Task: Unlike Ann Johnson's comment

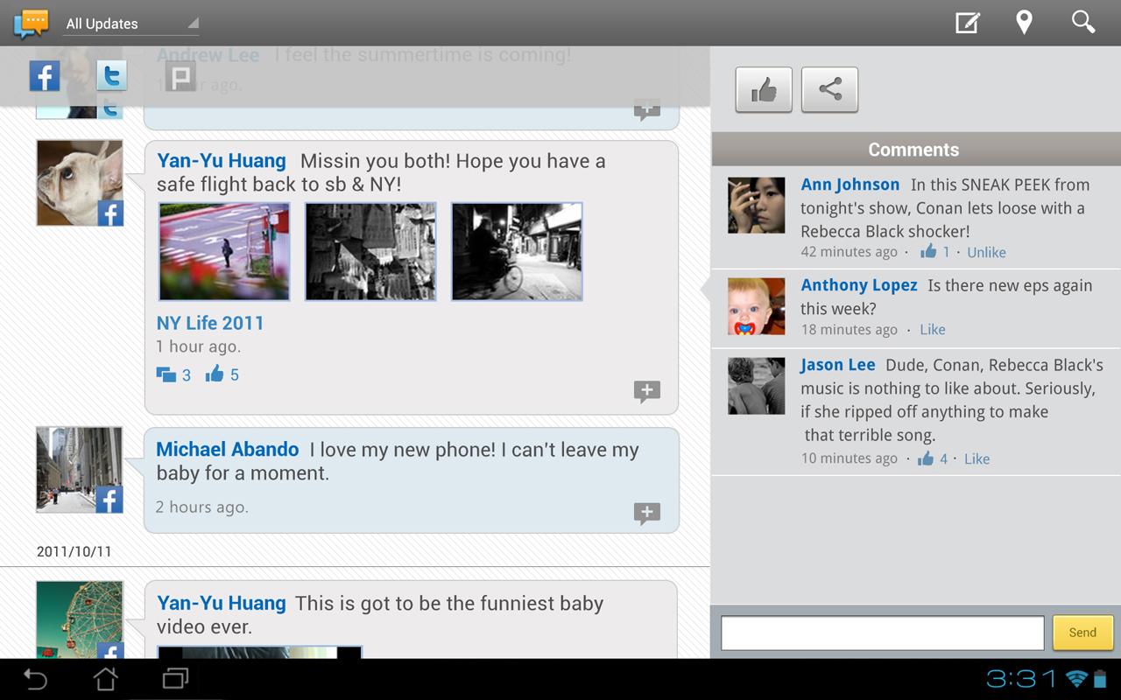Action: pos(986,252)
